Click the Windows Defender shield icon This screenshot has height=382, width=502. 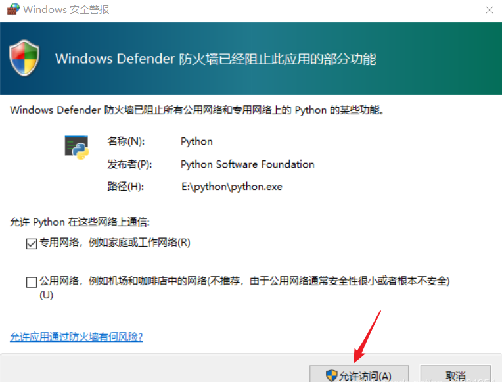tap(24, 58)
